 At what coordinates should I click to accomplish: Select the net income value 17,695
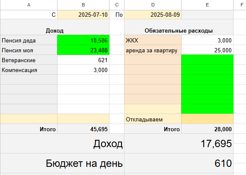[x=179, y=144]
